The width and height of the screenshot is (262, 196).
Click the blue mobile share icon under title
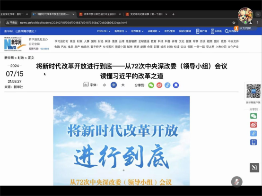[x=176, y=85]
